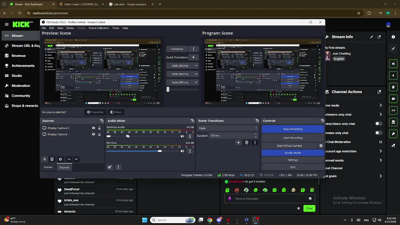Expand Banned words settings
400x225 pixels.
click(381, 160)
